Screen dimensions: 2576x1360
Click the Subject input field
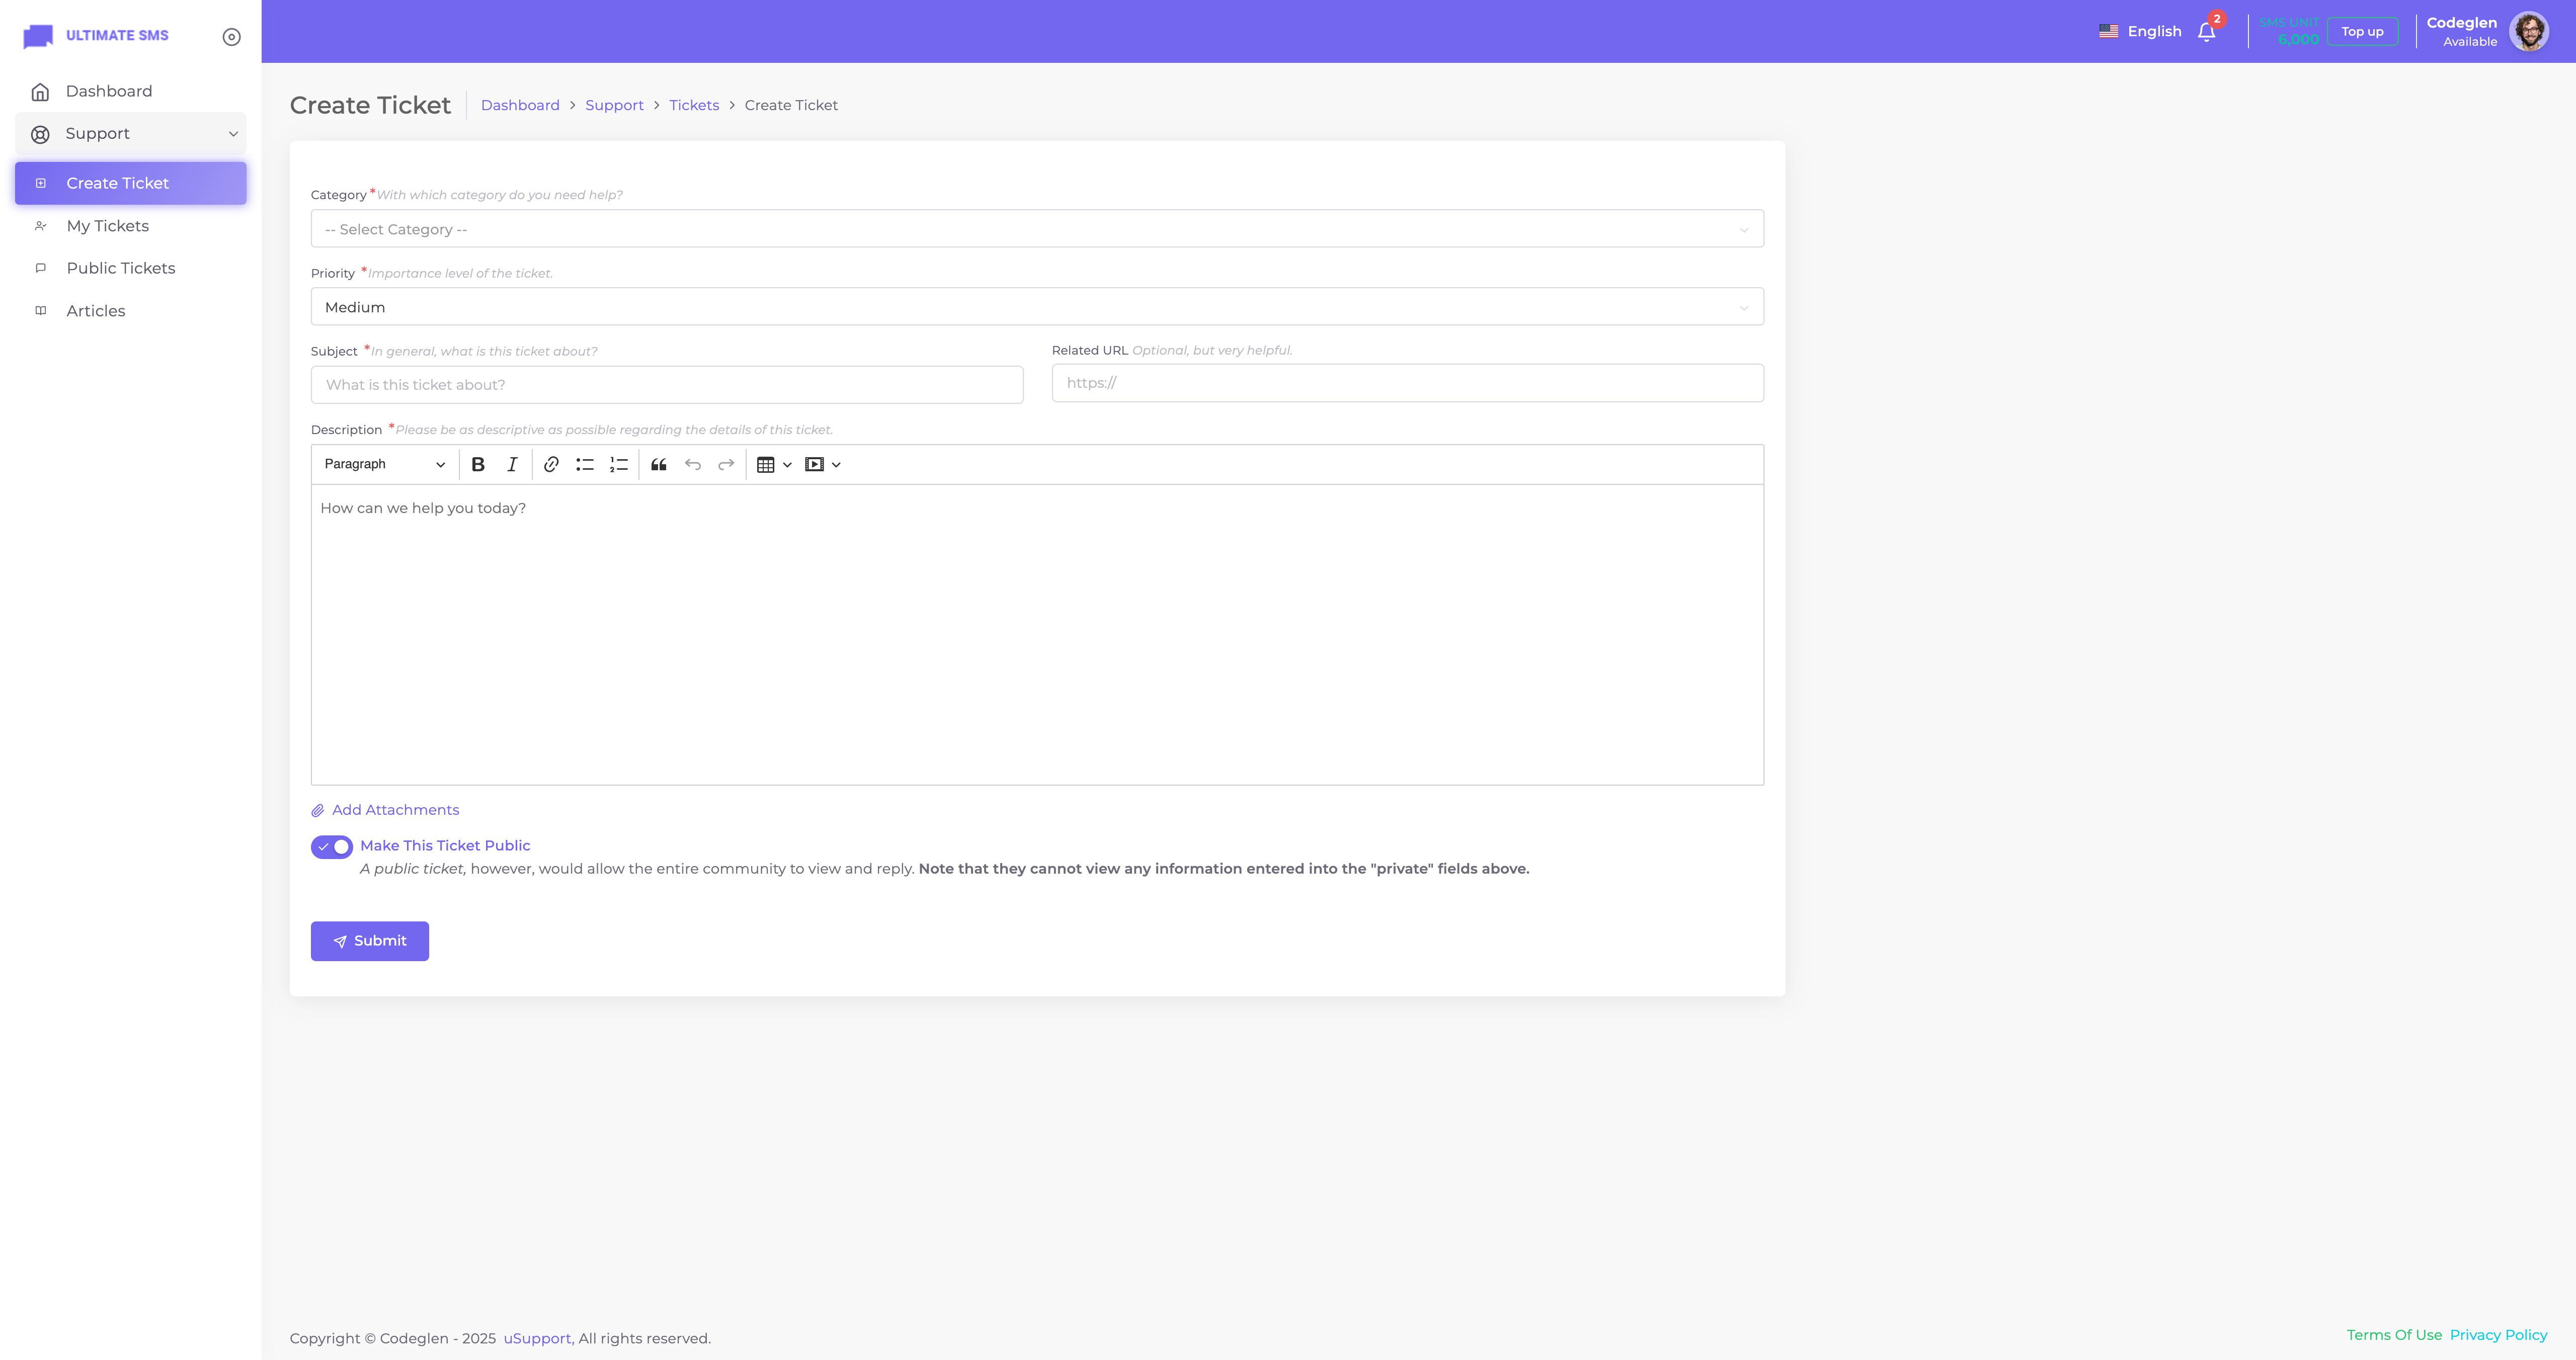[666, 385]
